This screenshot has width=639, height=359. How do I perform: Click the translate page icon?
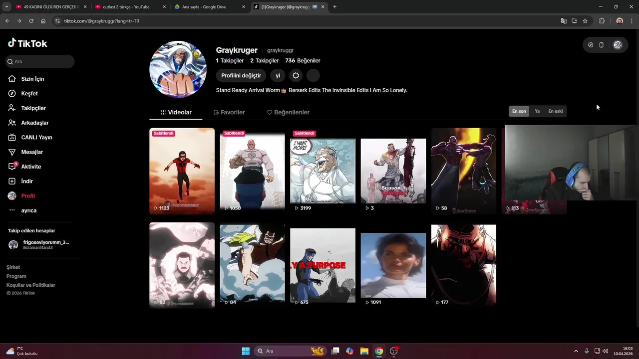564,21
